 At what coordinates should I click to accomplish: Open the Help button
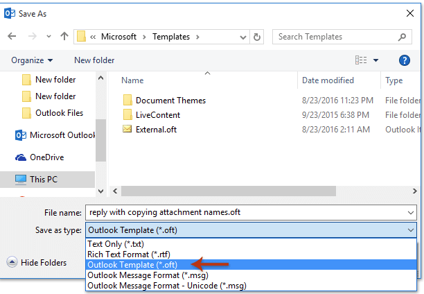pos(405,60)
